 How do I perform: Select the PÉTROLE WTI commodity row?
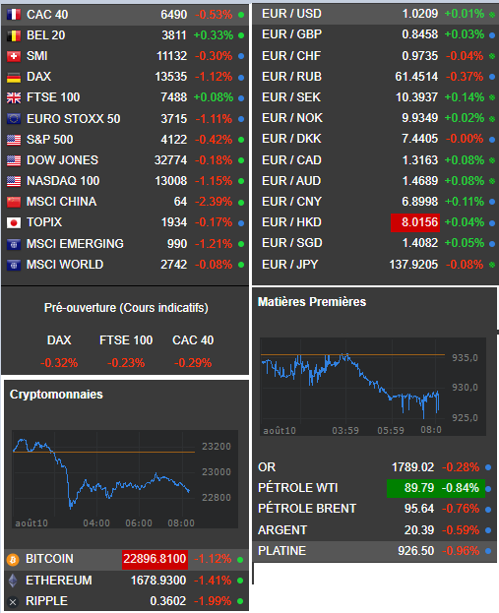(x=374, y=488)
